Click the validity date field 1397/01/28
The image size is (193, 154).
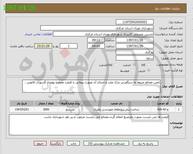coord(135,46)
